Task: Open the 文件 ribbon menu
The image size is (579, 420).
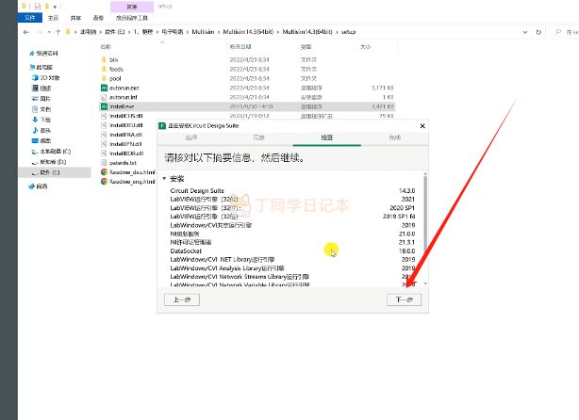Action: pyautogui.click(x=30, y=18)
